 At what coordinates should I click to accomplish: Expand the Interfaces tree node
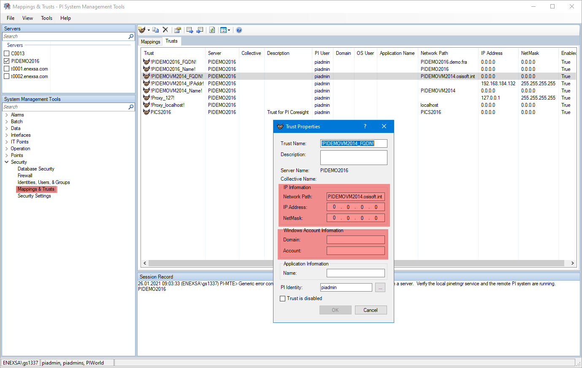point(6,135)
